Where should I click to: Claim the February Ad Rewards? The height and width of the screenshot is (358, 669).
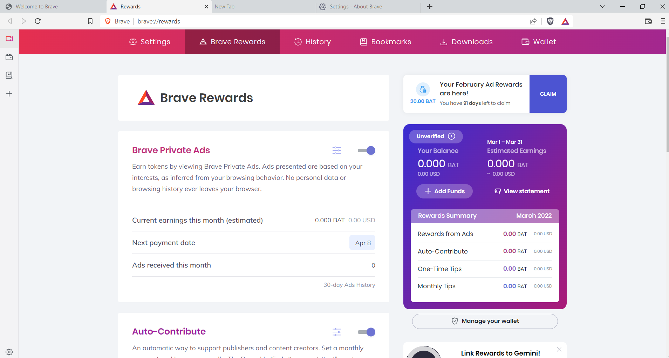click(548, 94)
